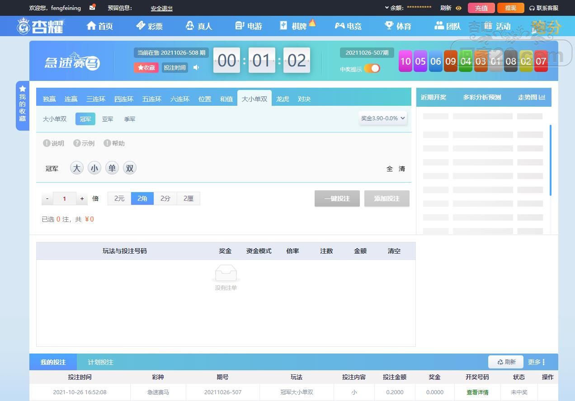The image size is (575, 401).
Task: Go to 首页 home menu
Action: tap(99, 26)
